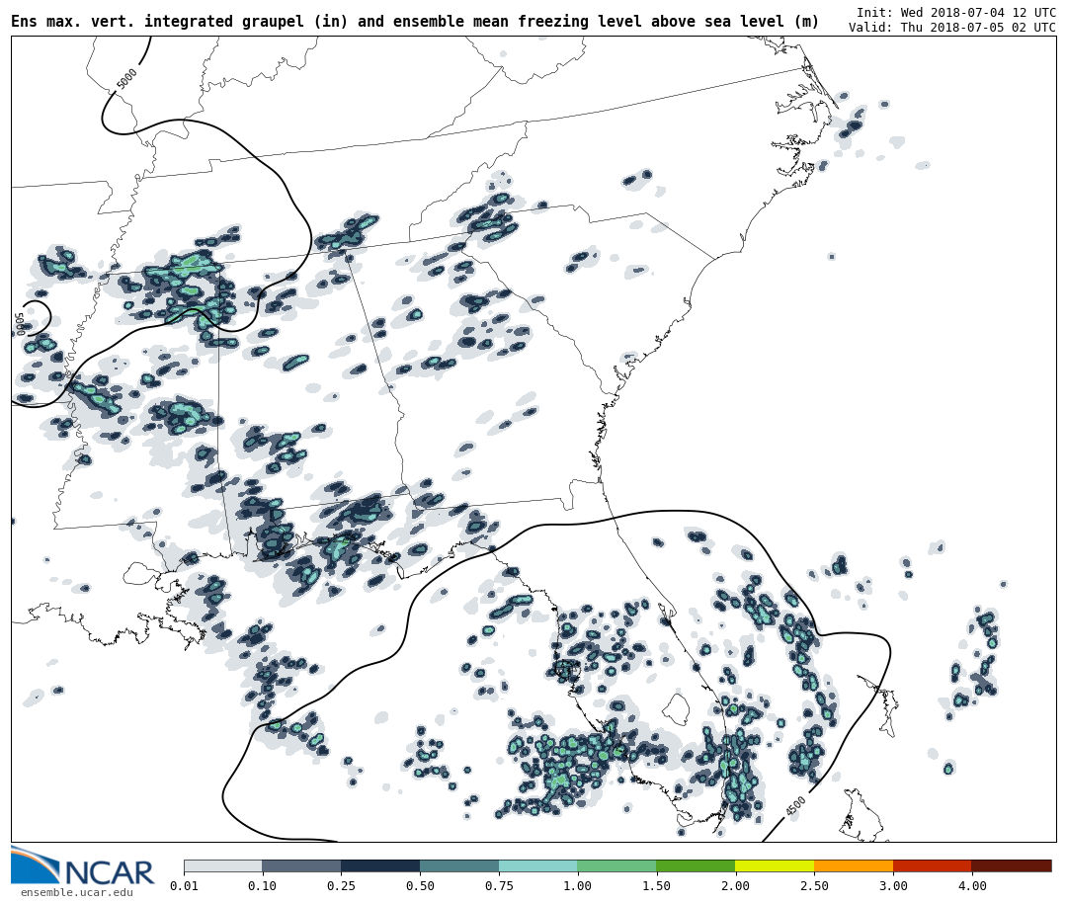Click the NCAR logo

click(x=83, y=866)
